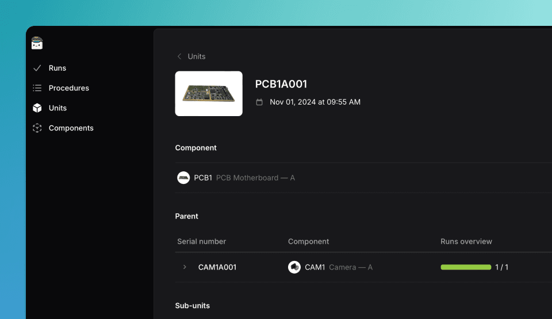The image size is (552, 319).
Task: Click the Units breadcrumb link
Action: 197,56
